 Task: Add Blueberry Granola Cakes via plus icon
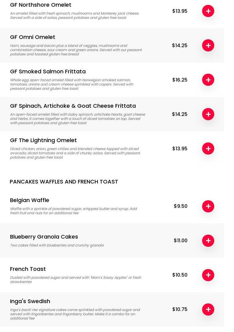pos(208,241)
